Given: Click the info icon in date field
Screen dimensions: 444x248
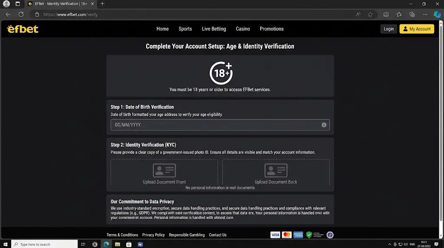Looking at the screenshot, I should coord(324,125).
